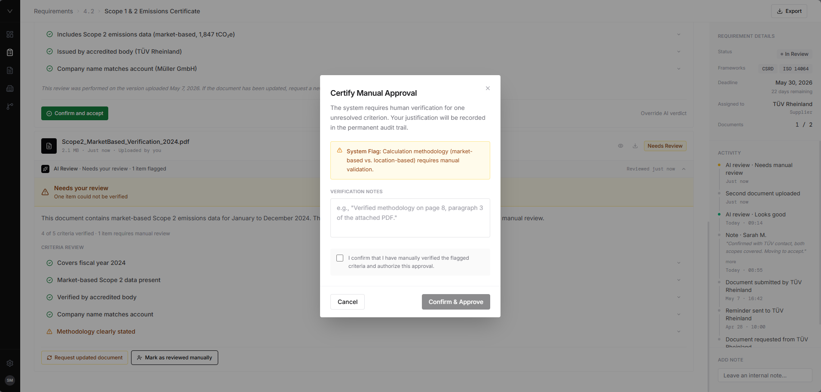The image size is (821, 392).
Task: Open the documents sidebar icon
Action: pyautogui.click(x=10, y=70)
